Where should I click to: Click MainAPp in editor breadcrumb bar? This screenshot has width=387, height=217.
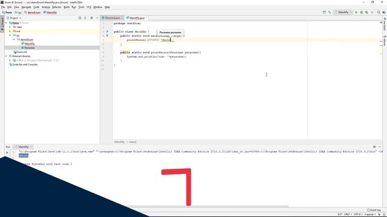[120, 142]
